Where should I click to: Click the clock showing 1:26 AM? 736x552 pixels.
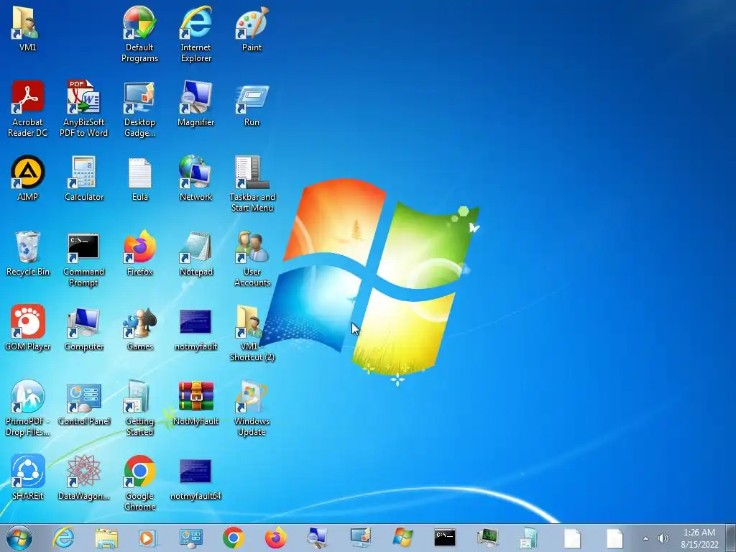pos(699,538)
